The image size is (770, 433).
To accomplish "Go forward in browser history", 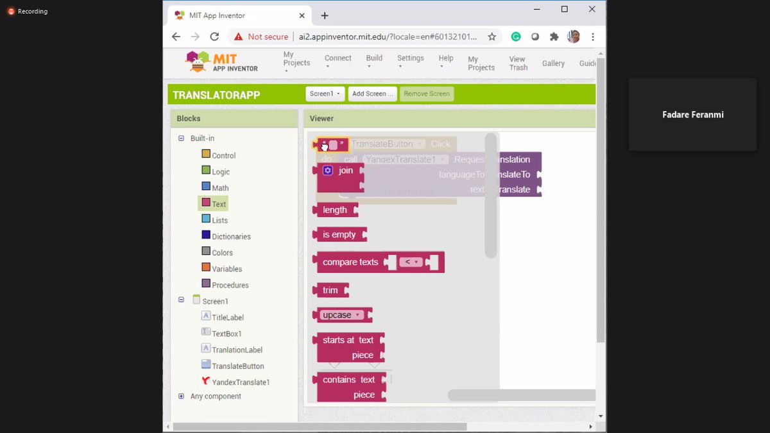I will [x=195, y=37].
